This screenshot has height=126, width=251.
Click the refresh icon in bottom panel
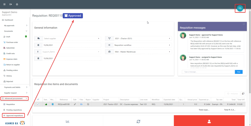pyautogui.click(x=138, y=121)
